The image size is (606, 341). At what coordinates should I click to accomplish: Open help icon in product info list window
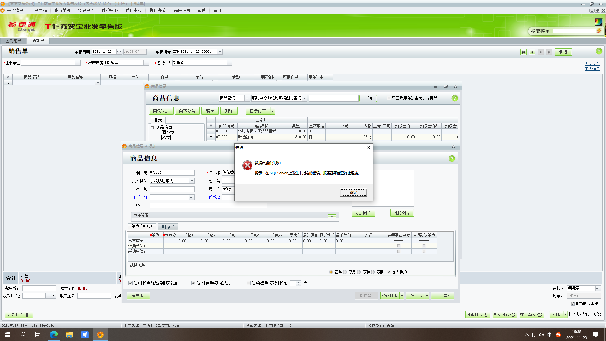[x=454, y=98]
